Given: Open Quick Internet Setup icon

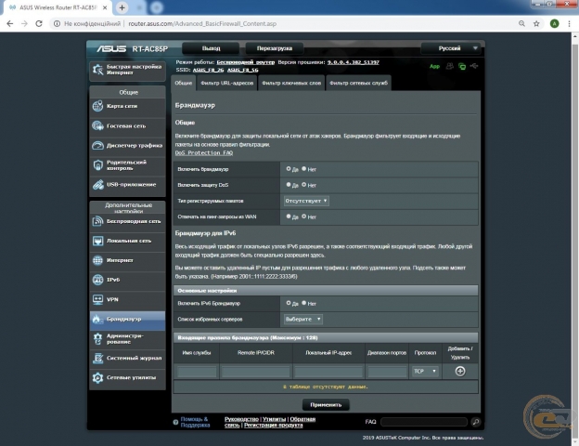Looking at the screenshot, I should click(97, 70).
